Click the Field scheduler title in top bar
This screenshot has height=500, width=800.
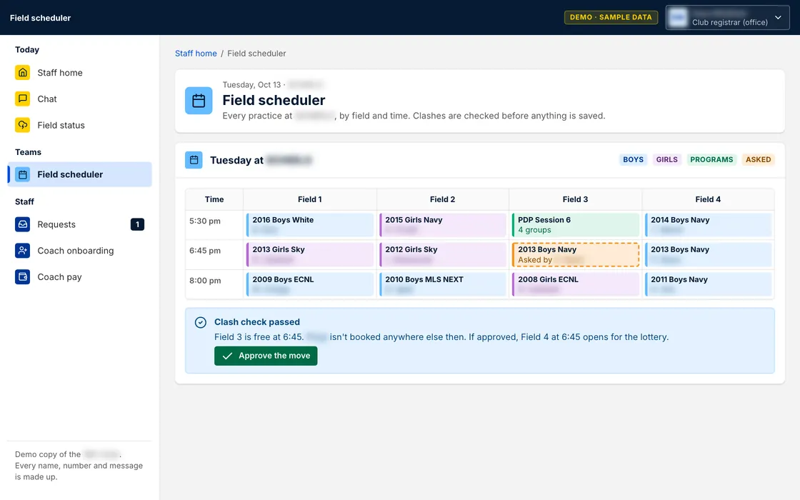coord(40,18)
